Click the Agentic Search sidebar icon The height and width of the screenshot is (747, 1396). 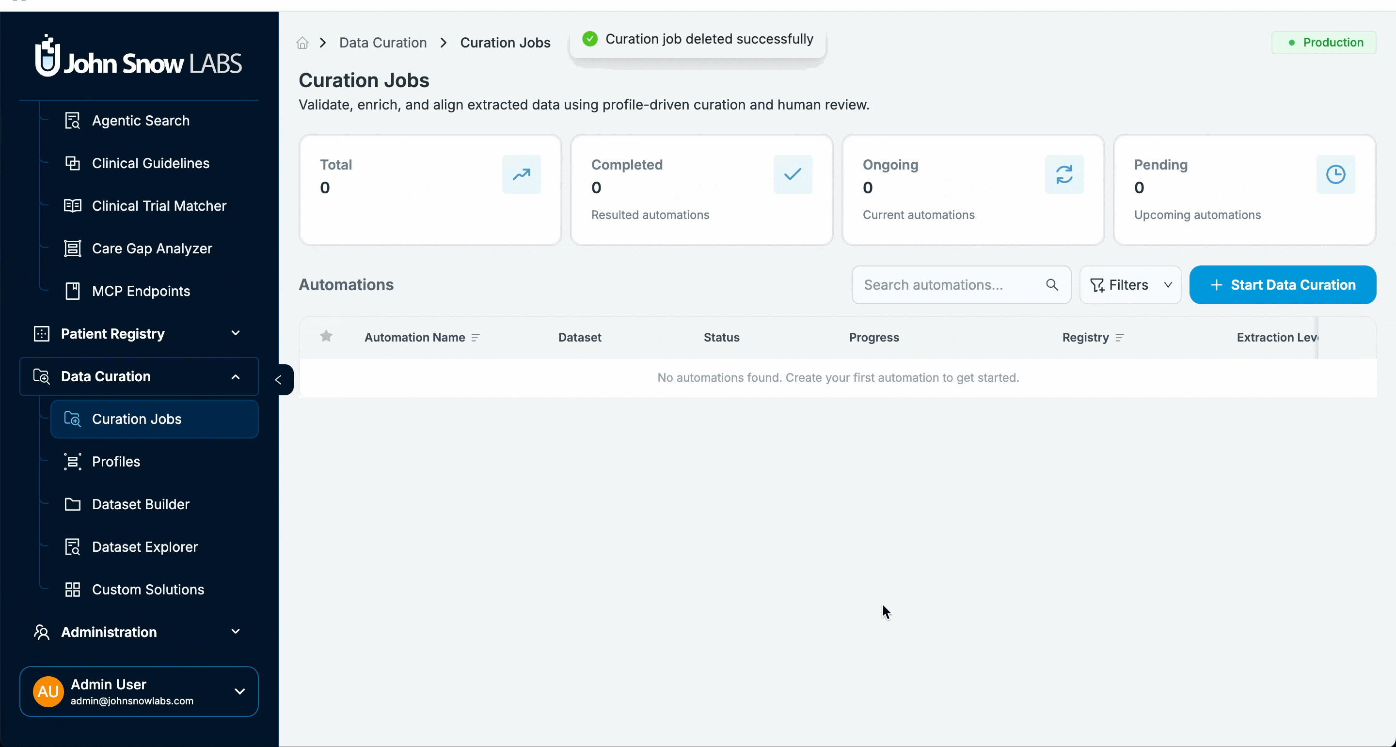coord(73,120)
